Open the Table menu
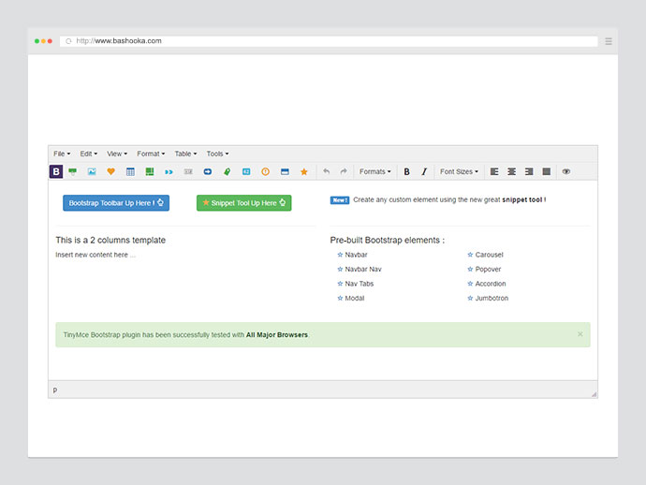The height and width of the screenshot is (485, 646). click(x=185, y=154)
